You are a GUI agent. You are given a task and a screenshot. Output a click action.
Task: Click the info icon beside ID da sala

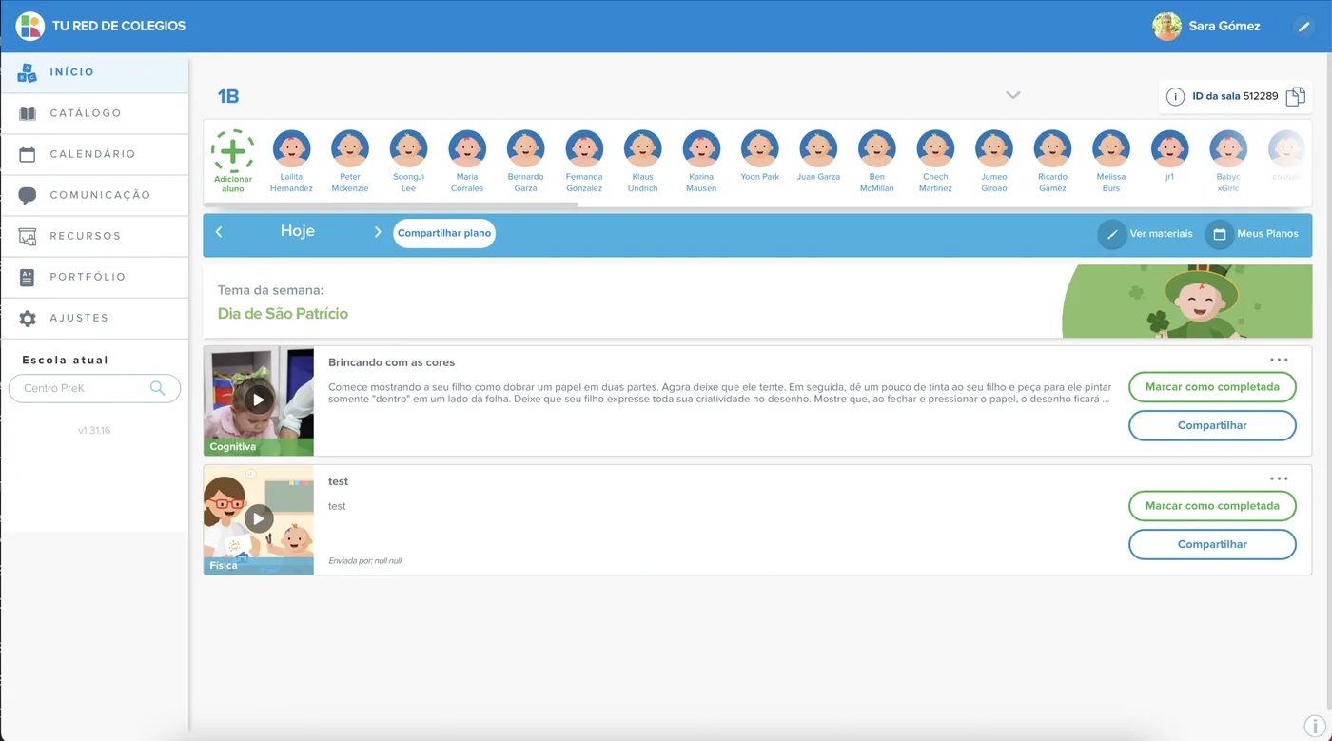[x=1175, y=96]
